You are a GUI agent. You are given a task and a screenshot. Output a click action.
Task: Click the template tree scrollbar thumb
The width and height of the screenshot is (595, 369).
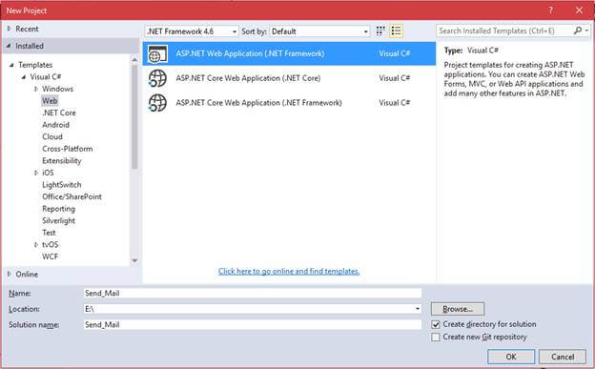(x=134, y=116)
